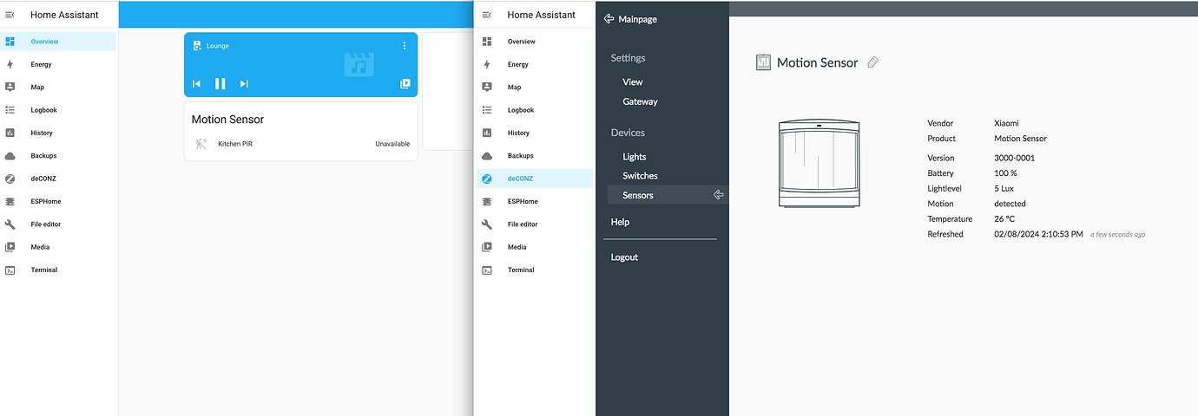1198x416 pixels.
Task: Open Terminal in the left sidebar
Action: [x=58, y=270]
